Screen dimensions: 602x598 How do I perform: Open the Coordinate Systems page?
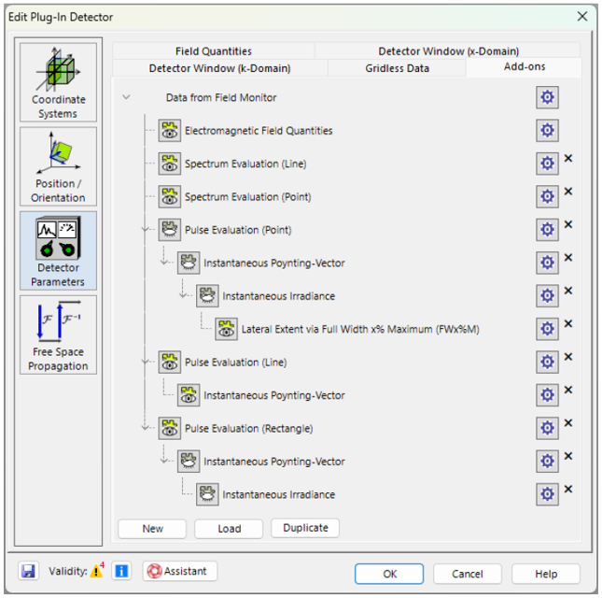(58, 82)
